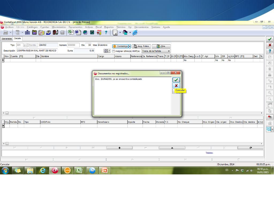Click the UUID/Folio column header
The height and width of the screenshot is (205, 274).
point(60,122)
